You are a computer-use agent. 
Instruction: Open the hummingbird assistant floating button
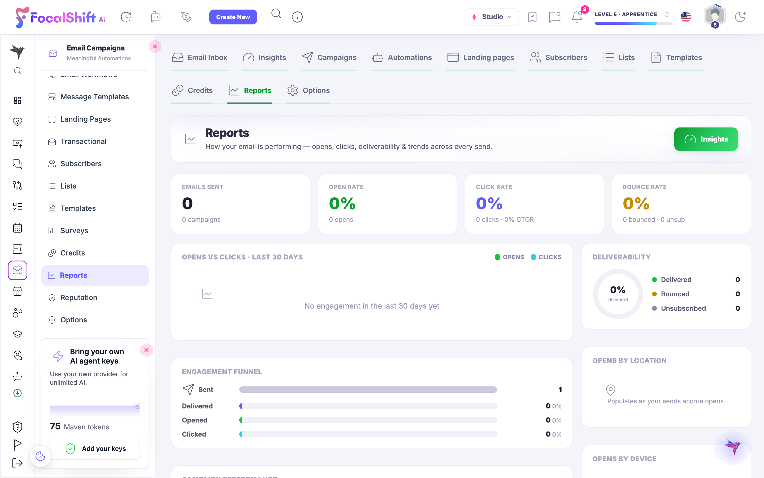tap(733, 446)
